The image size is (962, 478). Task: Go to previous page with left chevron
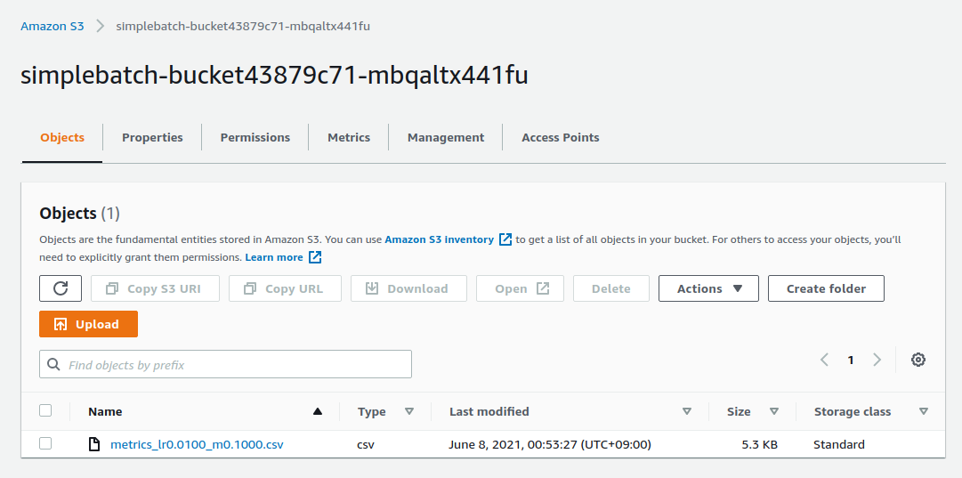(824, 360)
